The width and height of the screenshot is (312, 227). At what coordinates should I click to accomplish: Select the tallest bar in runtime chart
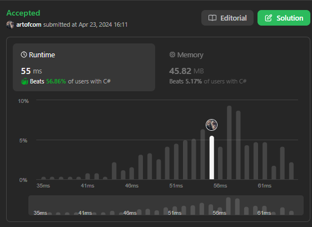coord(229,142)
